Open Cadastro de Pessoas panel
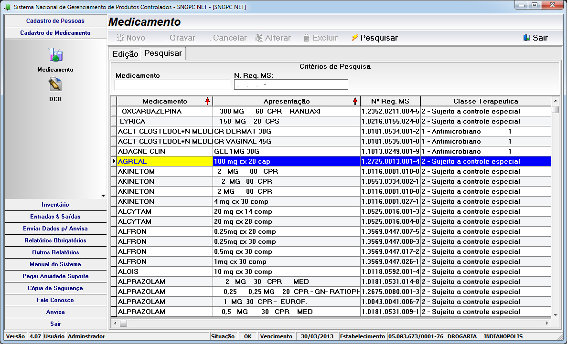Image resolution: width=567 pixels, height=344 pixels. (55, 21)
